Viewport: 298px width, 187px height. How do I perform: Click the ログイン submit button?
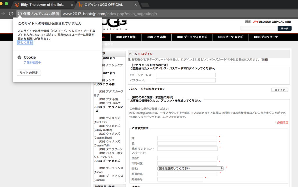click(x=280, y=90)
